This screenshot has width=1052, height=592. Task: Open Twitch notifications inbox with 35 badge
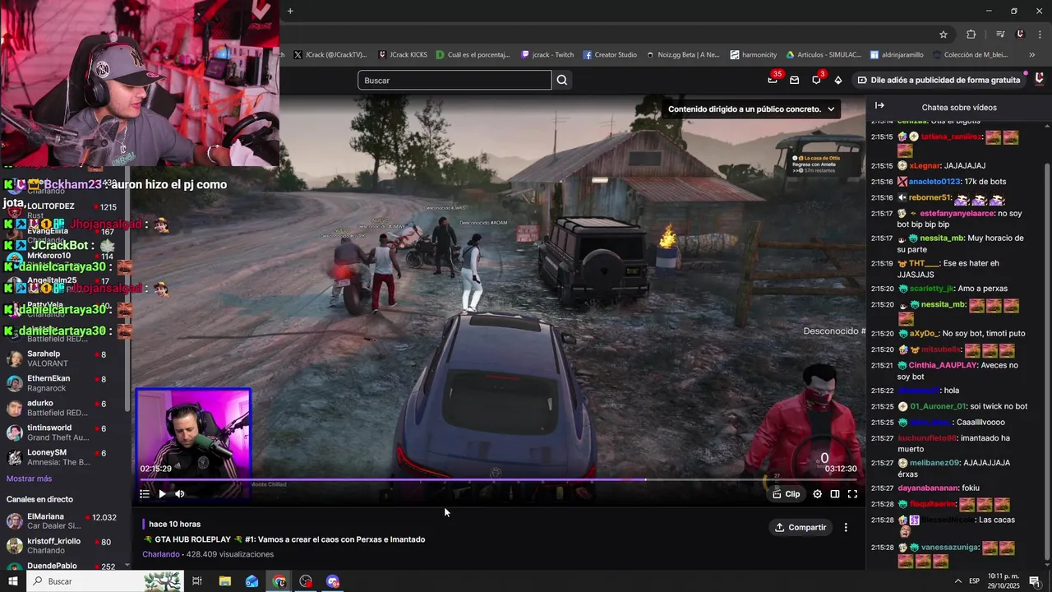pyautogui.click(x=773, y=80)
